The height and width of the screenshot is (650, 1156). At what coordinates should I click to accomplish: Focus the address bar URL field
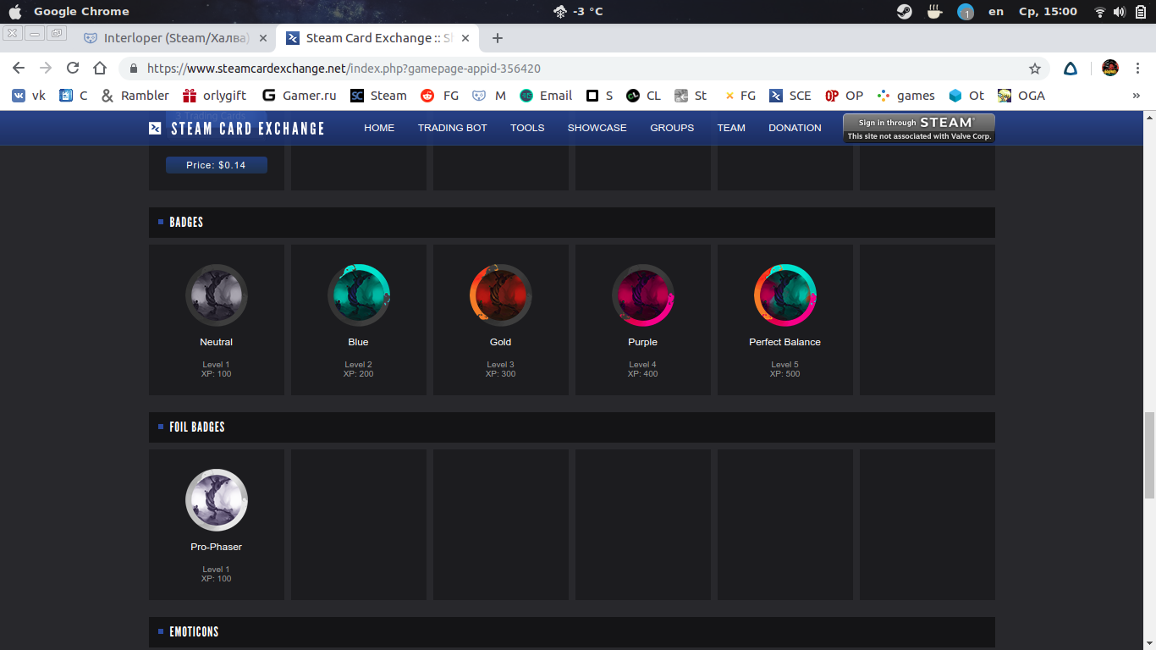[x=584, y=69]
